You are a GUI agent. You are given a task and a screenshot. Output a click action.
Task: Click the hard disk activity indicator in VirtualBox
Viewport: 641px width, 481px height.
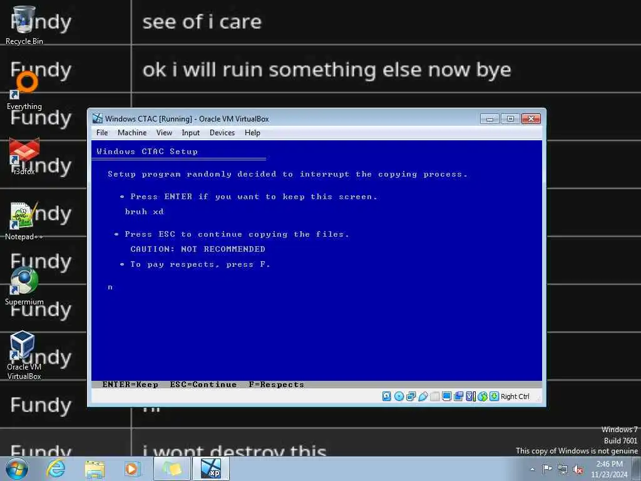point(386,396)
